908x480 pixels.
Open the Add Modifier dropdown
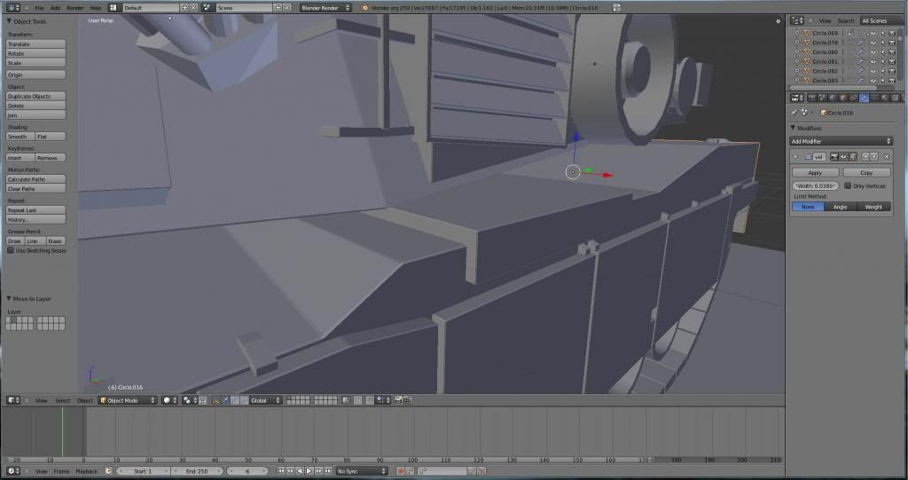841,141
